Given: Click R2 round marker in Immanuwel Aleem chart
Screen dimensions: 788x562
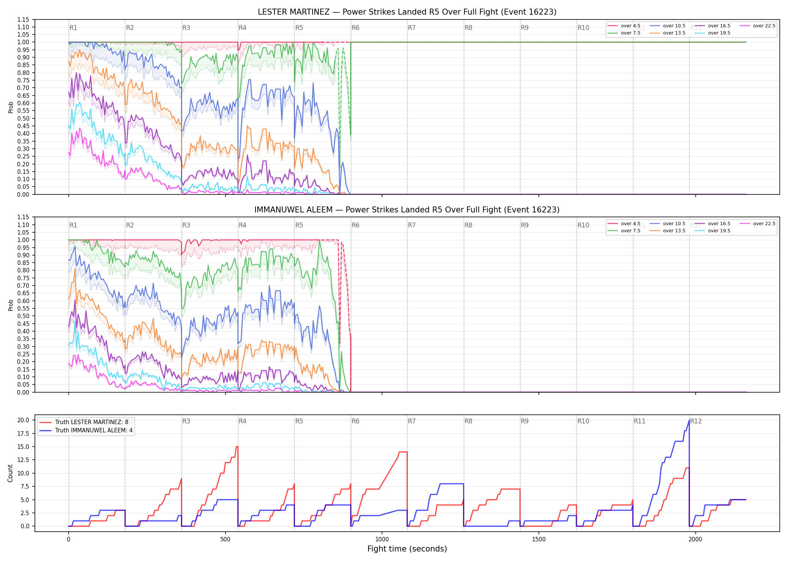Looking at the screenshot, I should tap(130, 225).
